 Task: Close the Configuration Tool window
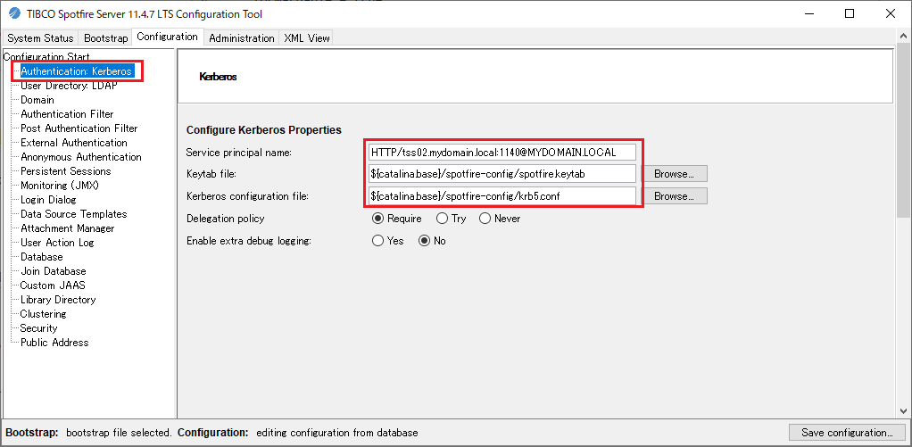tap(890, 13)
